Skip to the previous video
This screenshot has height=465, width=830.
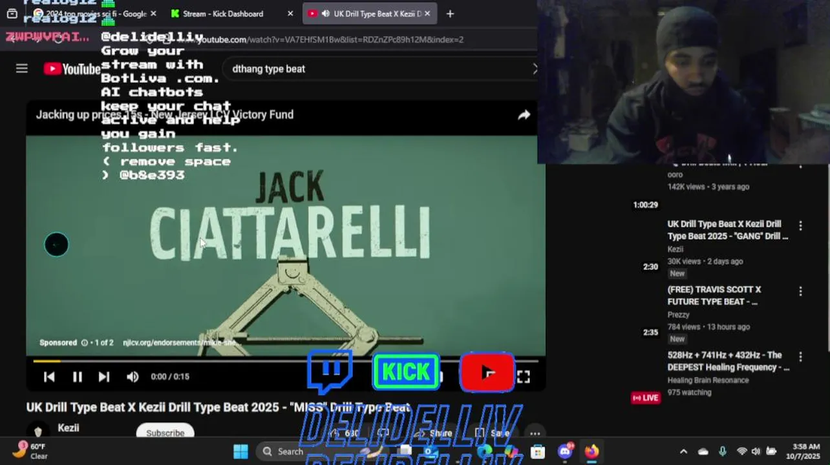(x=49, y=377)
